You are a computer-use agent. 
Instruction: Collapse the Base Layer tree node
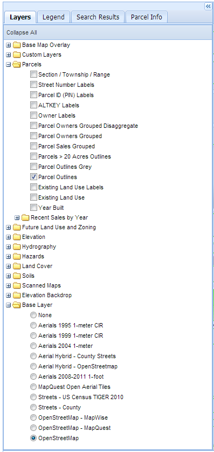tap(8, 305)
